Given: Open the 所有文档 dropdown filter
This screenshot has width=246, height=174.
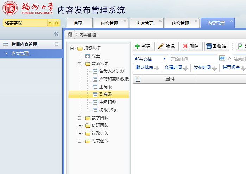Looking at the screenshot, I should coord(150,59).
